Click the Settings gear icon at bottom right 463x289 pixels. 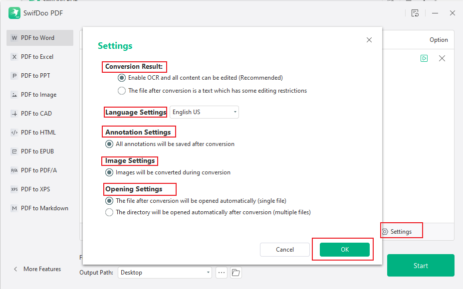[x=385, y=232]
